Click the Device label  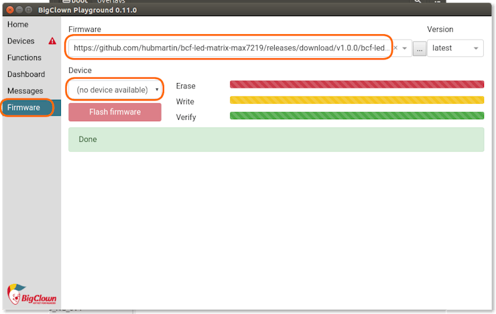[80, 70]
